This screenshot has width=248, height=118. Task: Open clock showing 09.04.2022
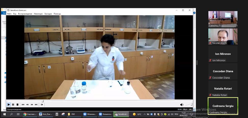coord(184,114)
